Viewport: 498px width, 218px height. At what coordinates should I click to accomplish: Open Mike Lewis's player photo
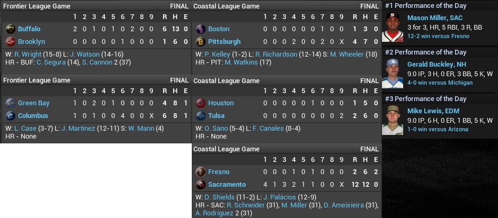(392, 120)
